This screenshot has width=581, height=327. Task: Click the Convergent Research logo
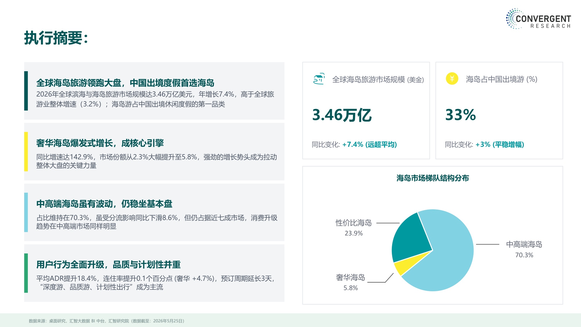pyautogui.click(x=538, y=19)
